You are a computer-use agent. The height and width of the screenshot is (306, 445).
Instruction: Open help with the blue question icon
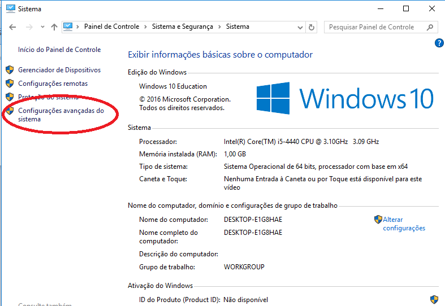coord(439,43)
